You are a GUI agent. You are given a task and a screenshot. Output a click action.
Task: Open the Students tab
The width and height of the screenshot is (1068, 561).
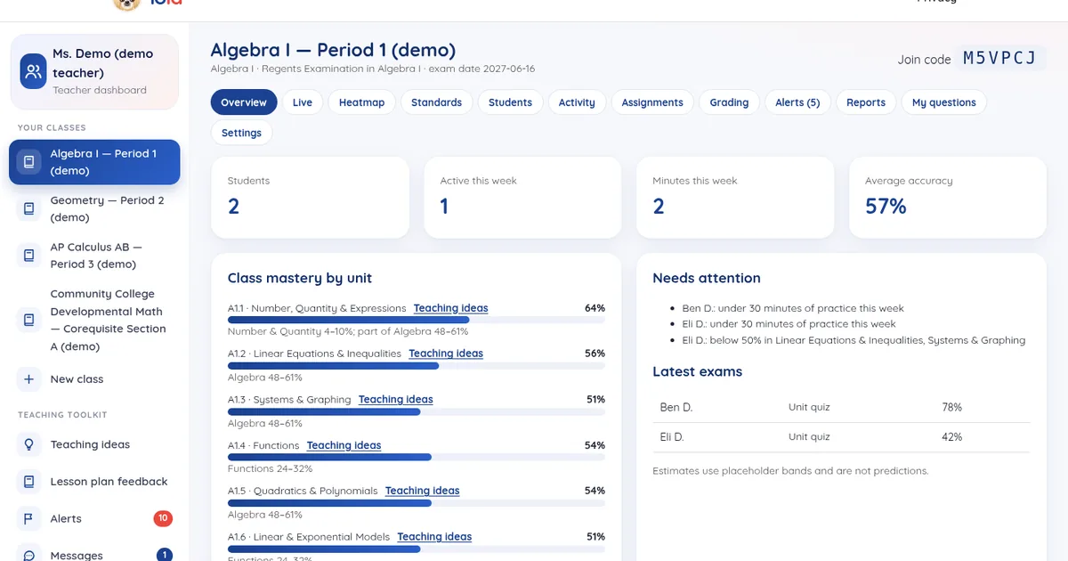(510, 102)
